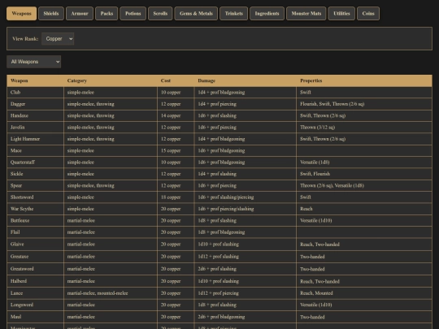Select the Weapons tab

(x=22, y=14)
